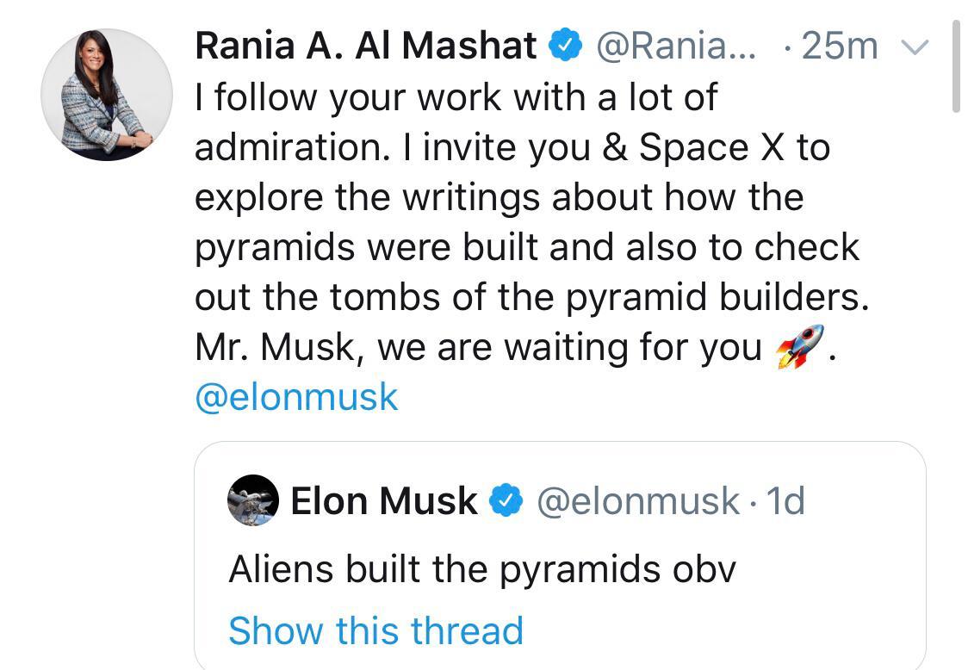Click the Elon Musk name in quoted tweet
The height and width of the screenshot is (670, 968).
click(384, 501)
